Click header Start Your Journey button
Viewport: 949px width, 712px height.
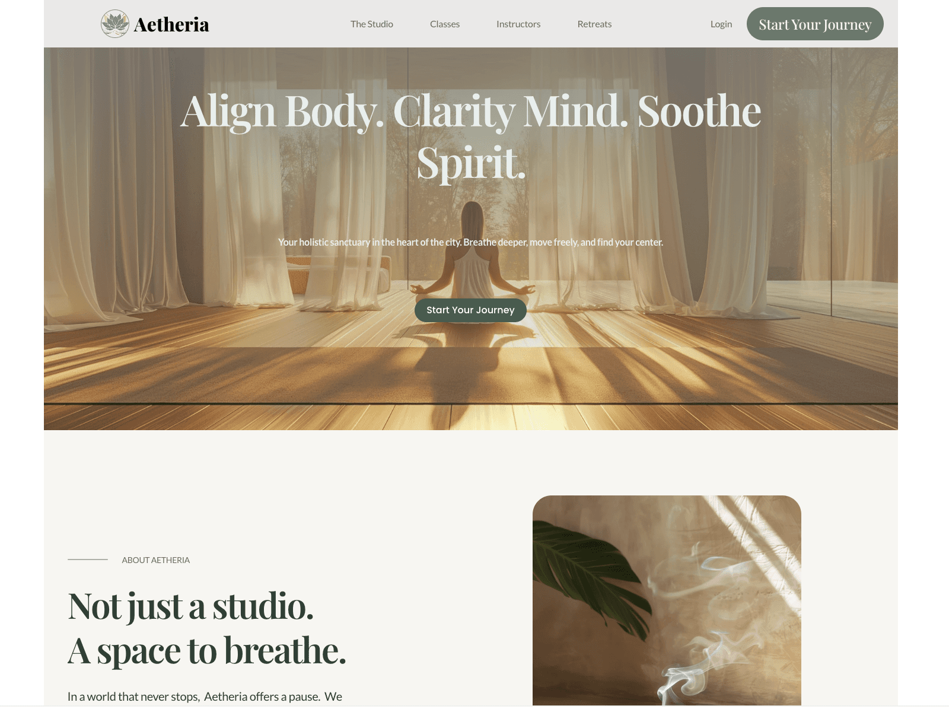tap(815, 24)
